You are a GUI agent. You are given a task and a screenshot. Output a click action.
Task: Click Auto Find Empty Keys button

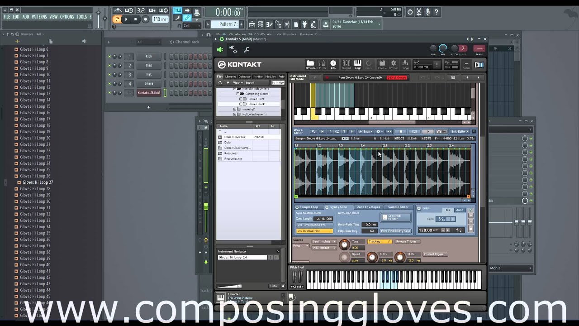395,231
